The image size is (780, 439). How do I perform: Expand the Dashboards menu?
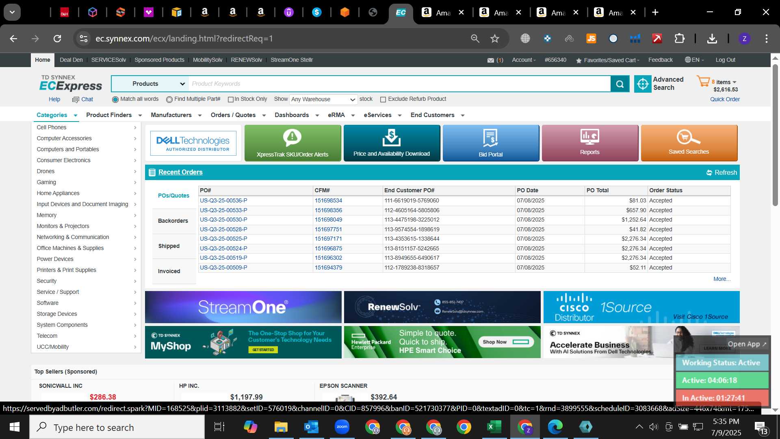pyautogui.click(x=297, y=115)
